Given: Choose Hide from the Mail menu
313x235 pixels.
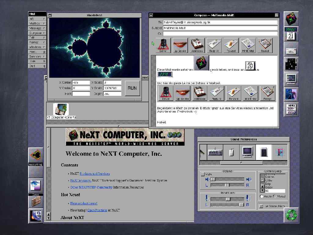Looking at the screenshot, I should 37,61.
